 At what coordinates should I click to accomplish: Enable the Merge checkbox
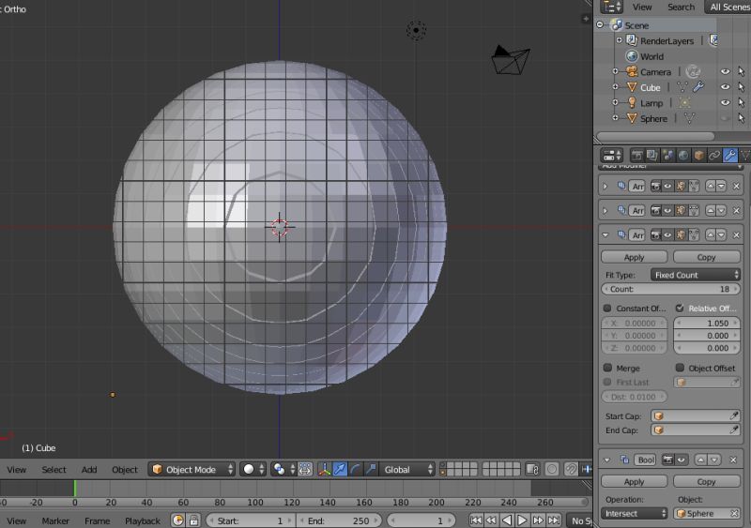(x=607, y=368)
